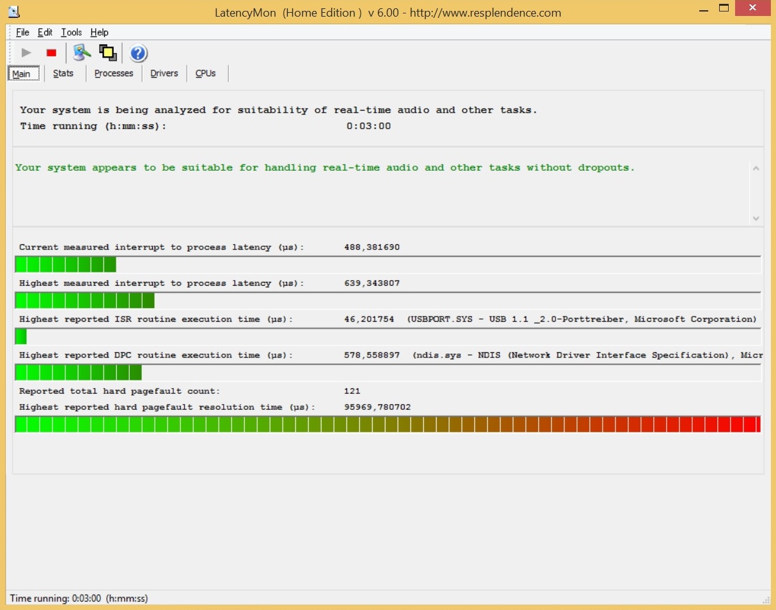776x610 pixels.
Task: Click the current latency value 488,381690
Action: (372, 247)
